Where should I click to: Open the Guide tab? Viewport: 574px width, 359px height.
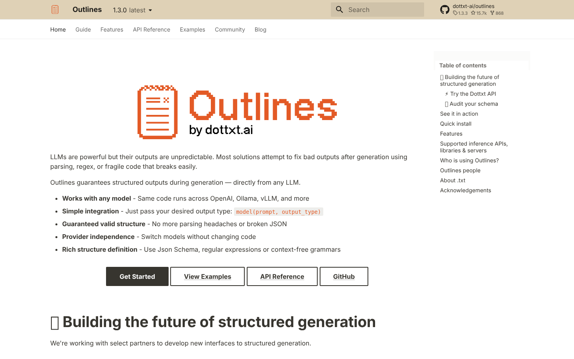pyautogui.click(x=83, y=30)
